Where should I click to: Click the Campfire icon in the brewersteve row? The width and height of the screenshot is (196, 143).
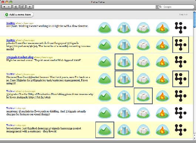(162, 130)
